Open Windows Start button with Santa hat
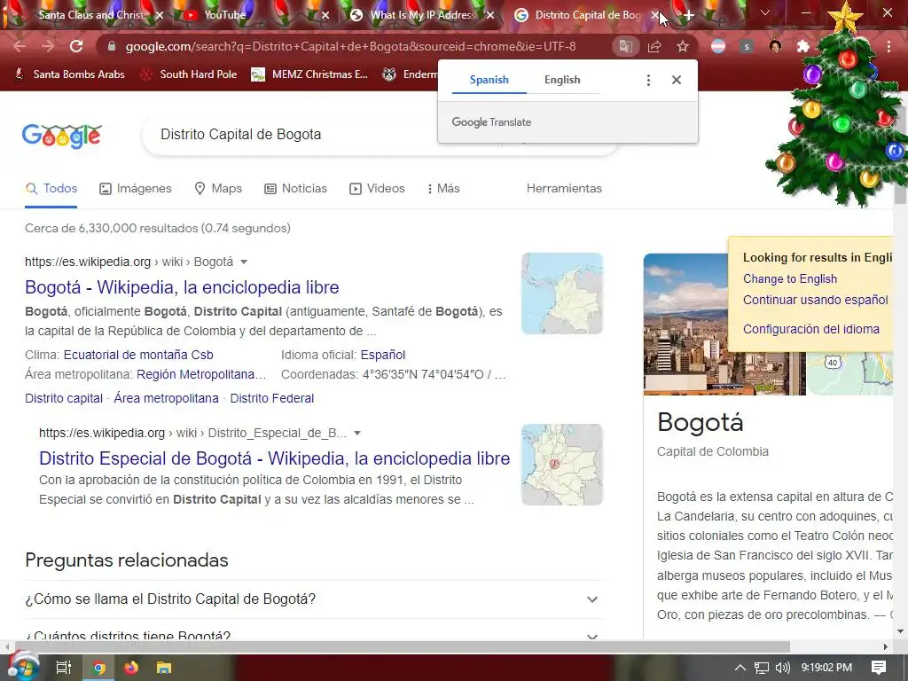Viewport: 908px width, 681px height. 23,667
